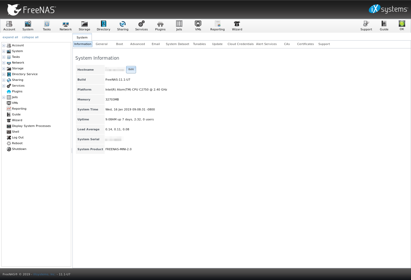This screenshot has width=411, height=280.
Task: Select the Information tab
Action: 83,44
